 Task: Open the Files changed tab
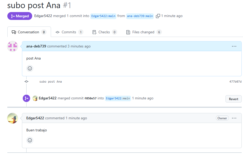[x=143, y=32]
